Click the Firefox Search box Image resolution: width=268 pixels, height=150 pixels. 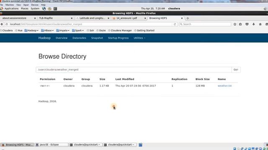[205, 24]
